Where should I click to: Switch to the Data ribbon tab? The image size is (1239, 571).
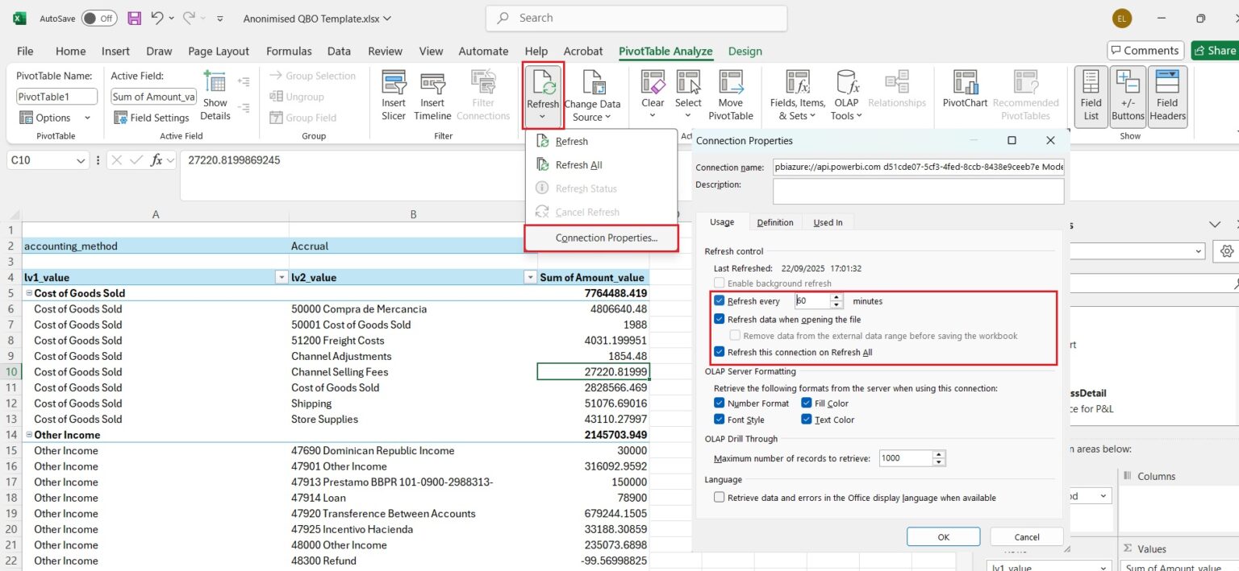[339, 51]
